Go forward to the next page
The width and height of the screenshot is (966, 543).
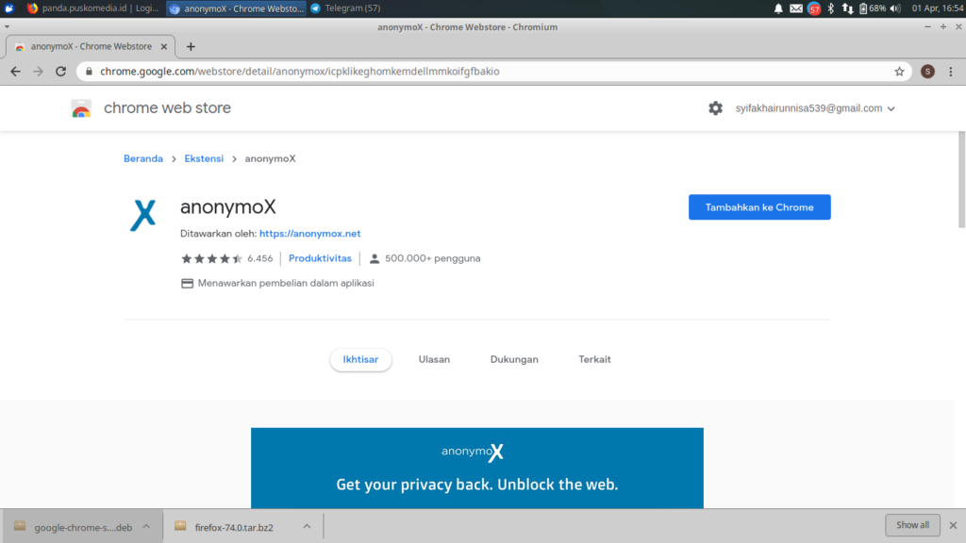point(38,72)
